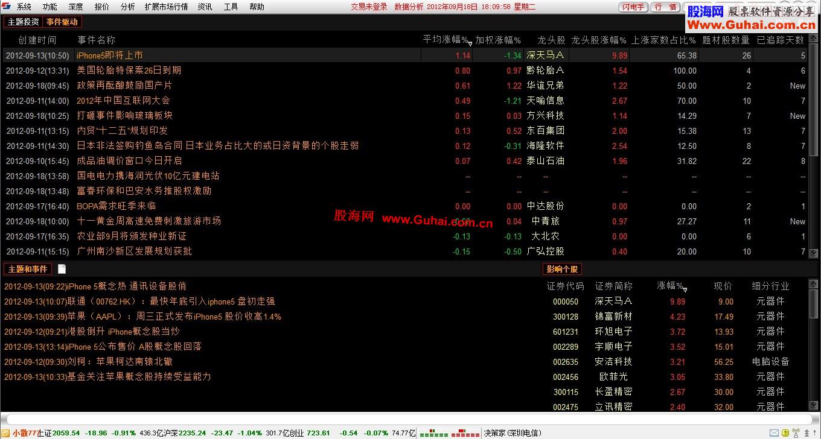This screenshot has height=439, width=821.
Task: Open the 报价 menu
Action: [x=101, y=7]
